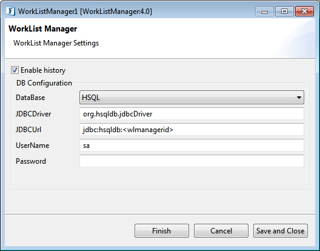Click into the JDBCUrl input field
Viewport: 320px width, 251px height.
tap(192, 130)
